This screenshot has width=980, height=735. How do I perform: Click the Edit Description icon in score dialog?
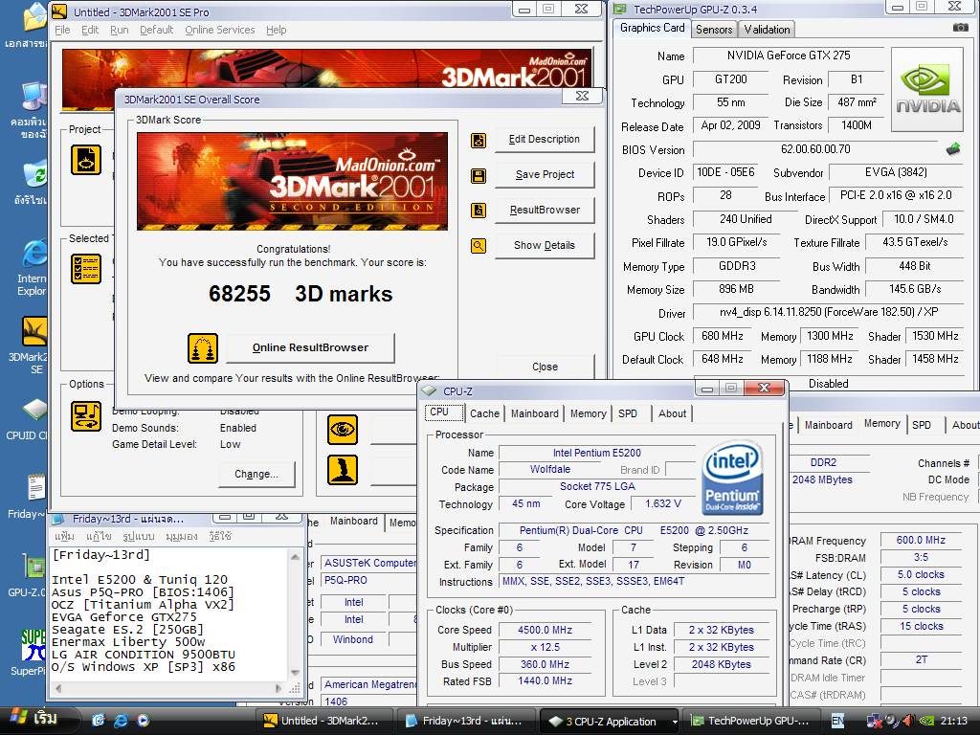(x=479, y=141)
